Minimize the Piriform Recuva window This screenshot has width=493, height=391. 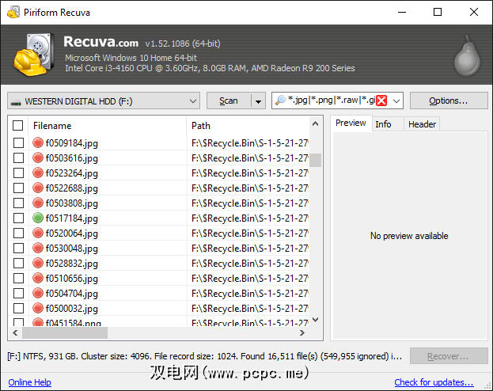(402, 12)
